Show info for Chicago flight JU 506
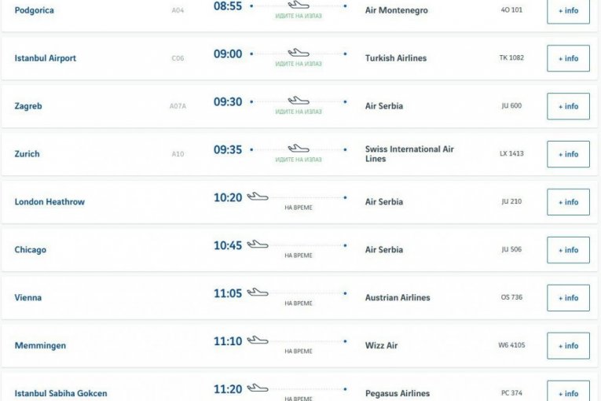This screenshot has width=601, height=401. (x=568, y=250)
